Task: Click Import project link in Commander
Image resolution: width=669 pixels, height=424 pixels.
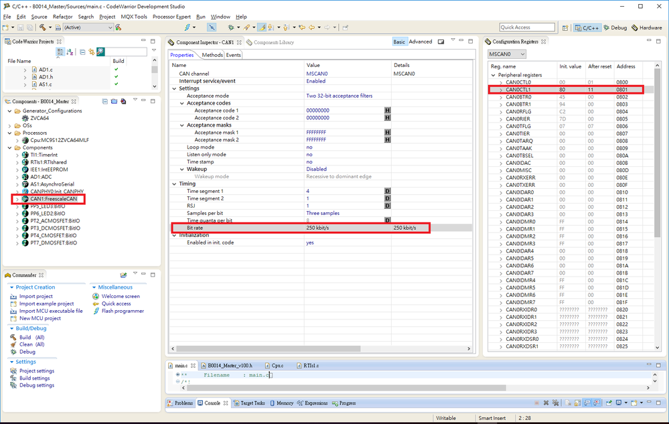Action: pyautogui.click(x=36, y=296)
